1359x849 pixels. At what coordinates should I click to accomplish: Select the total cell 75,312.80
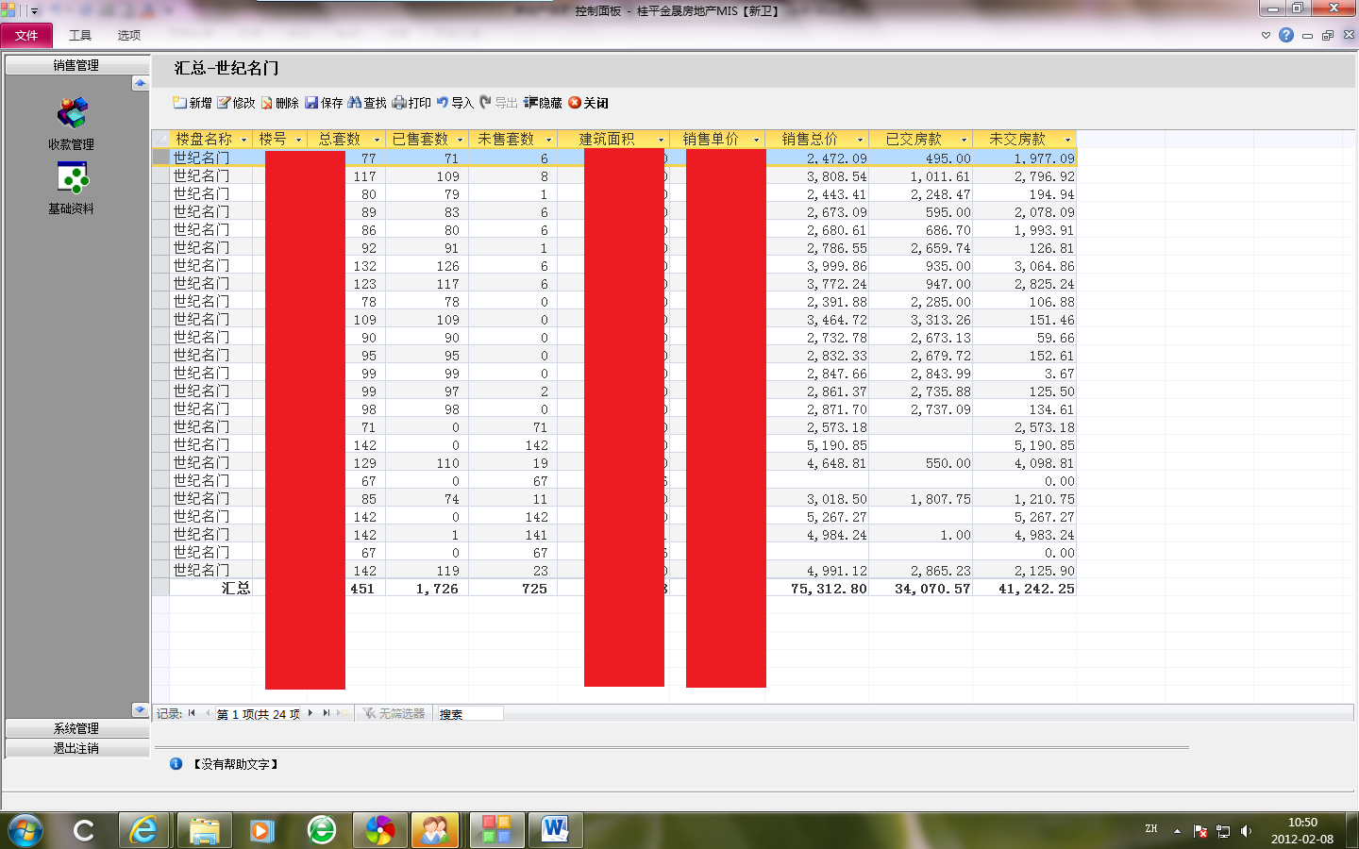tap(817, 589)
